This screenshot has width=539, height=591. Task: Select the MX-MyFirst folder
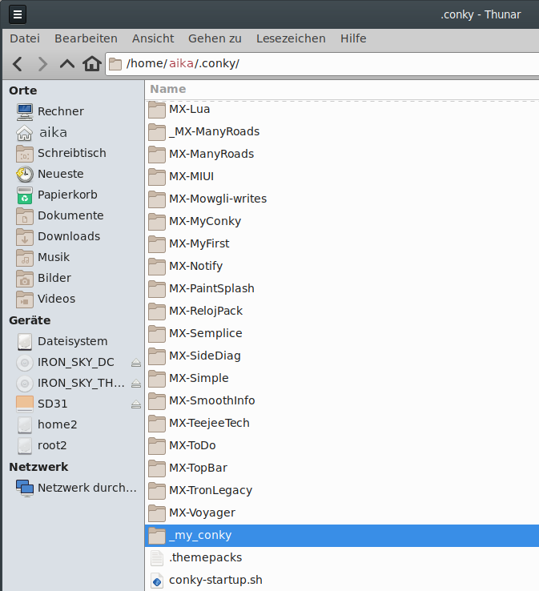tap(342, 244)
